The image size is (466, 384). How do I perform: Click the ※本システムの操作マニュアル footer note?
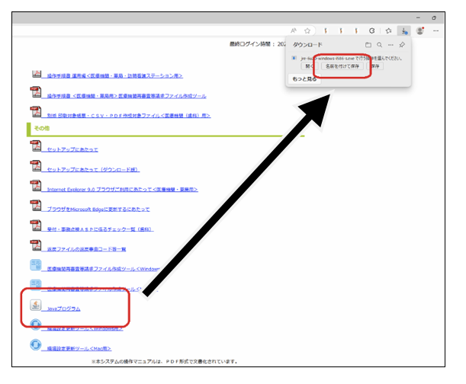pos(165,361)
